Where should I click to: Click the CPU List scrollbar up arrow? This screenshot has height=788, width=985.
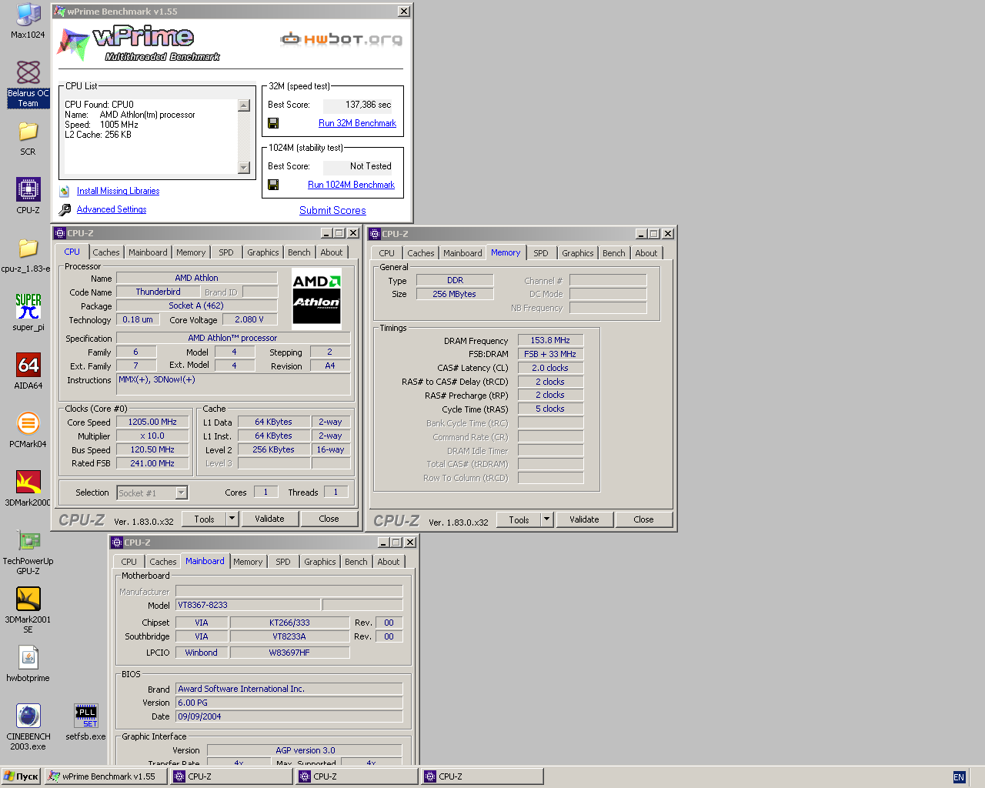tap(244, 105)
